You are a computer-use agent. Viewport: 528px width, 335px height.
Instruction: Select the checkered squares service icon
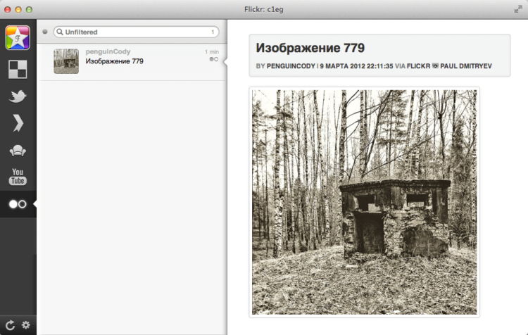[x=18, y=70]
